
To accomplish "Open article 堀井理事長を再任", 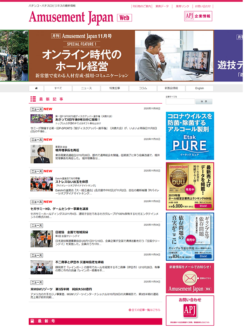I will tap(67, 150).
